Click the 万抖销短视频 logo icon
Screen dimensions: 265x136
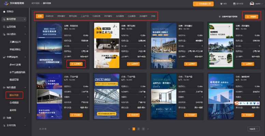[x=6, y=3]
